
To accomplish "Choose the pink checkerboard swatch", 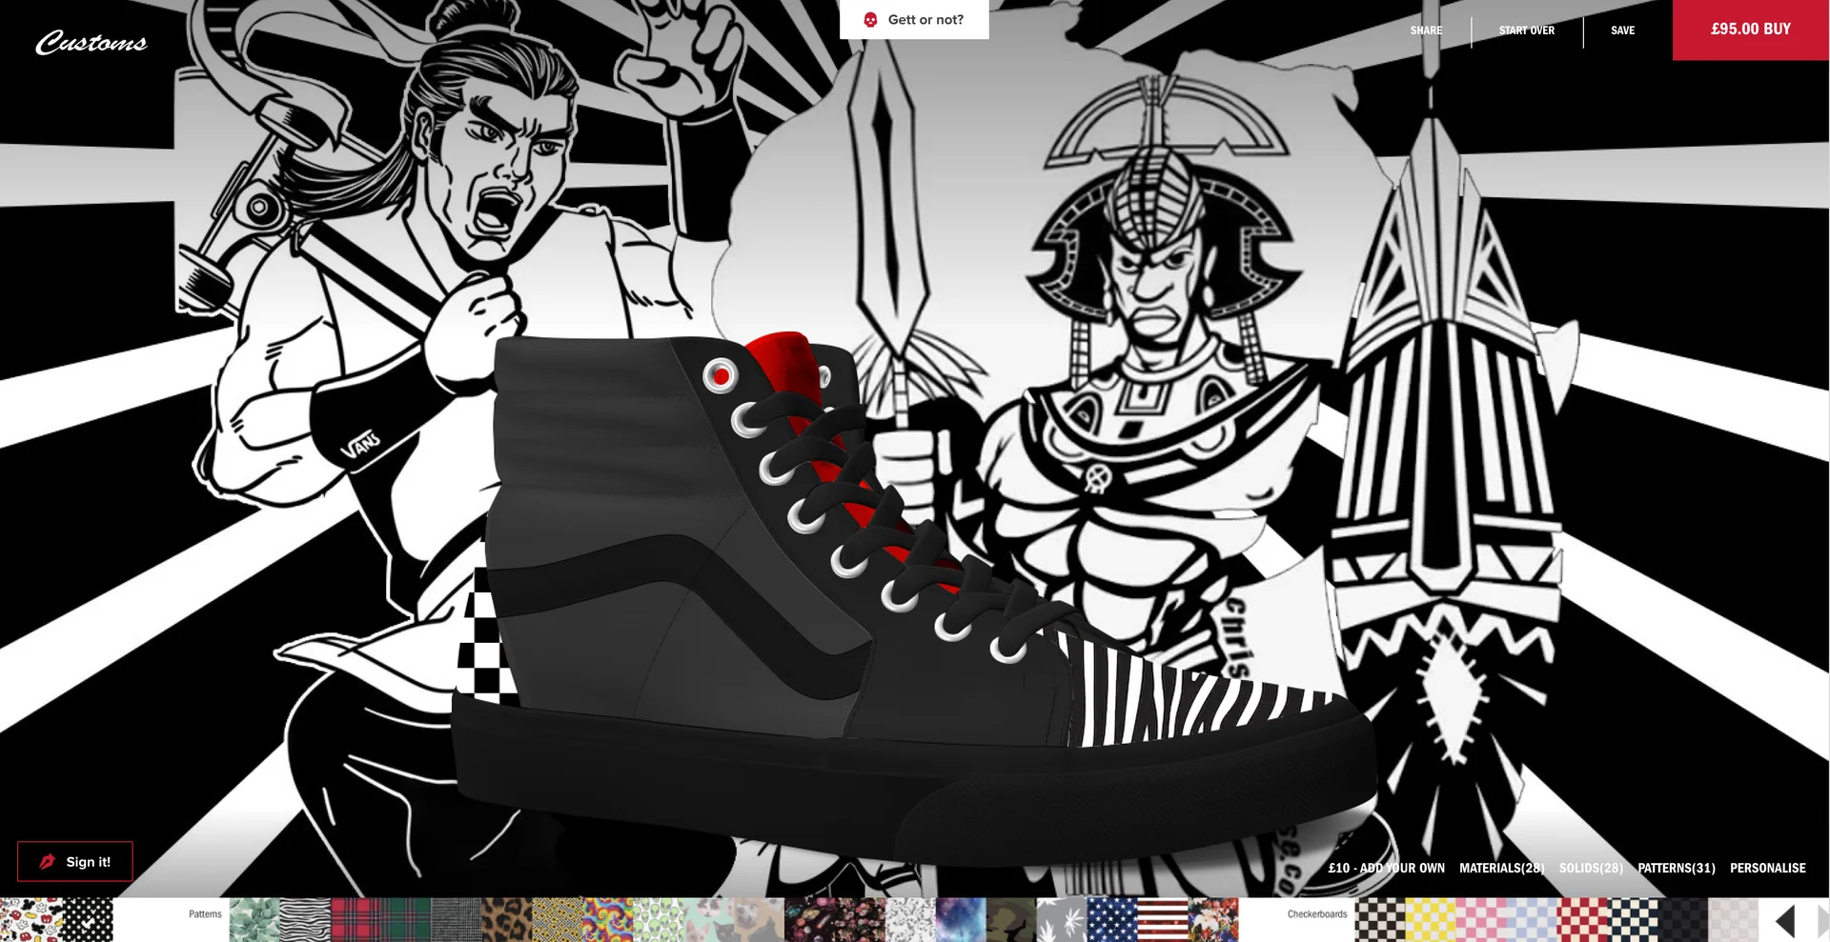I will (x=1481, y=920).
